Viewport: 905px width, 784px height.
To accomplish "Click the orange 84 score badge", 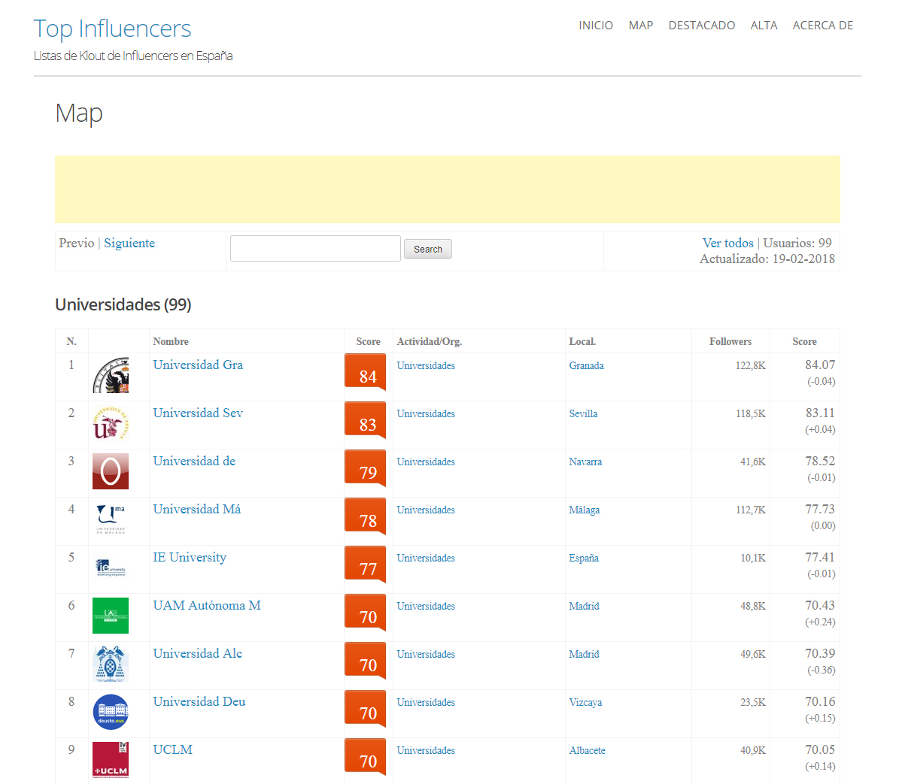I will (x=366, y=373).
